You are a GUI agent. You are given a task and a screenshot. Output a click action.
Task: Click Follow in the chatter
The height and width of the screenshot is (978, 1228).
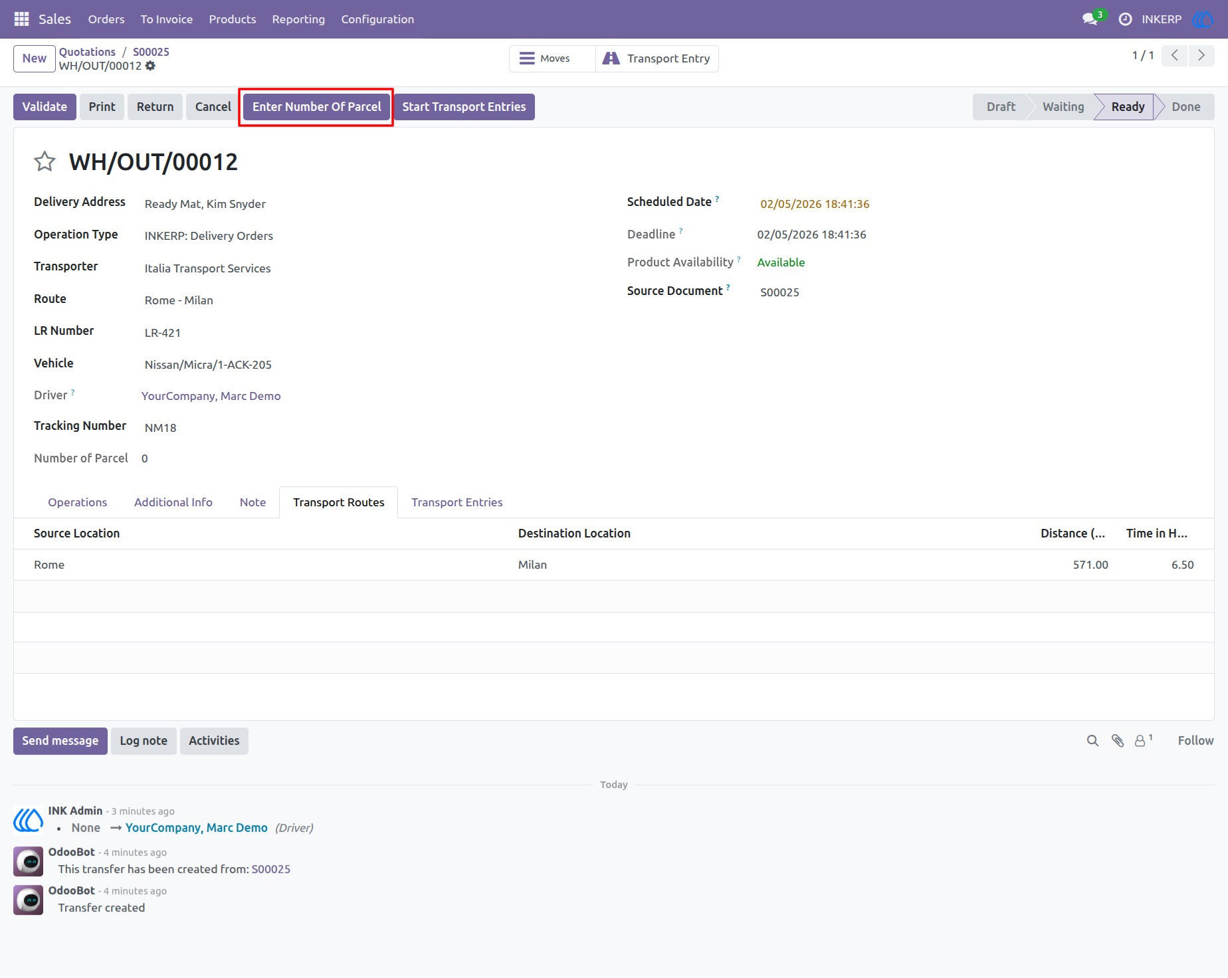pyautogui.click(x=1195, y=741)
